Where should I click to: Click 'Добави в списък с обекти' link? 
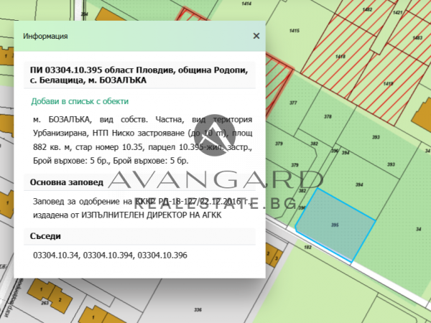tap(80, 101)
